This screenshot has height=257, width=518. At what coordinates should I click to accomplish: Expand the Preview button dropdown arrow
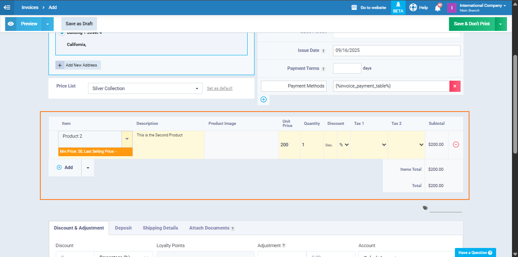click(48, 24)
